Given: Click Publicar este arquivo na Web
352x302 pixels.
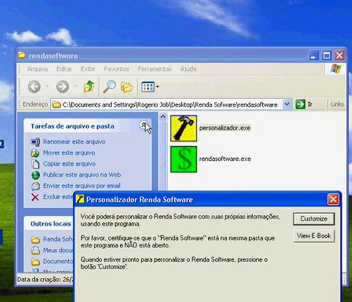Looking at the screenshot, I should [82, 174].
